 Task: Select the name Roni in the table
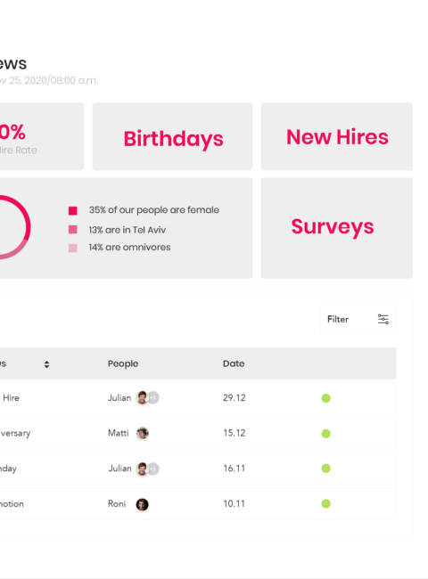(x=117, y=503)
